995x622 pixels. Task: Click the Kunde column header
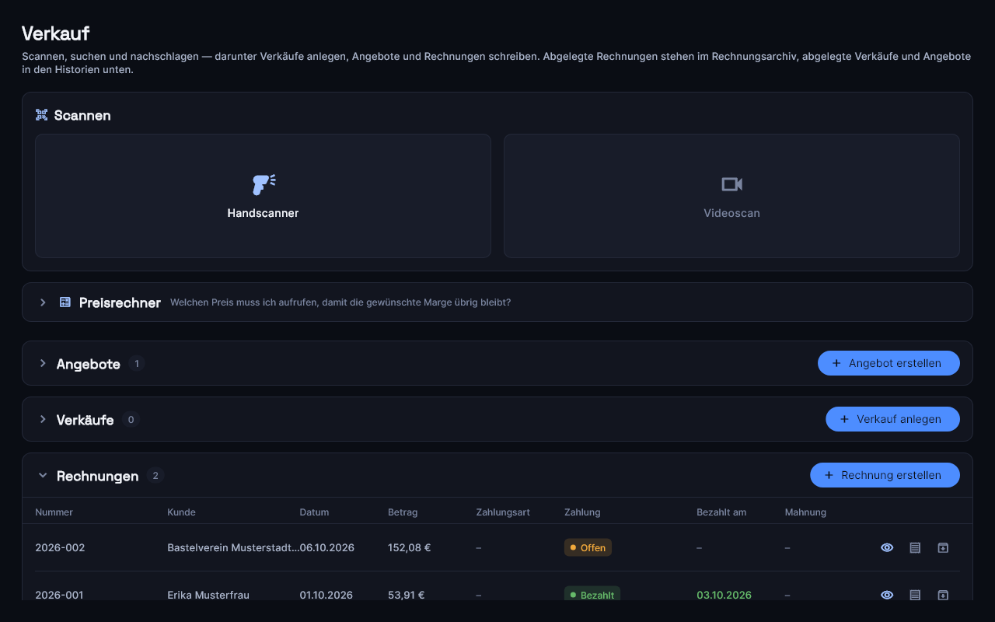point(181,512)
